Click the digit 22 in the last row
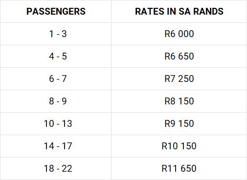The height and width of the screenshot is (180, 247). coord(67,168)
